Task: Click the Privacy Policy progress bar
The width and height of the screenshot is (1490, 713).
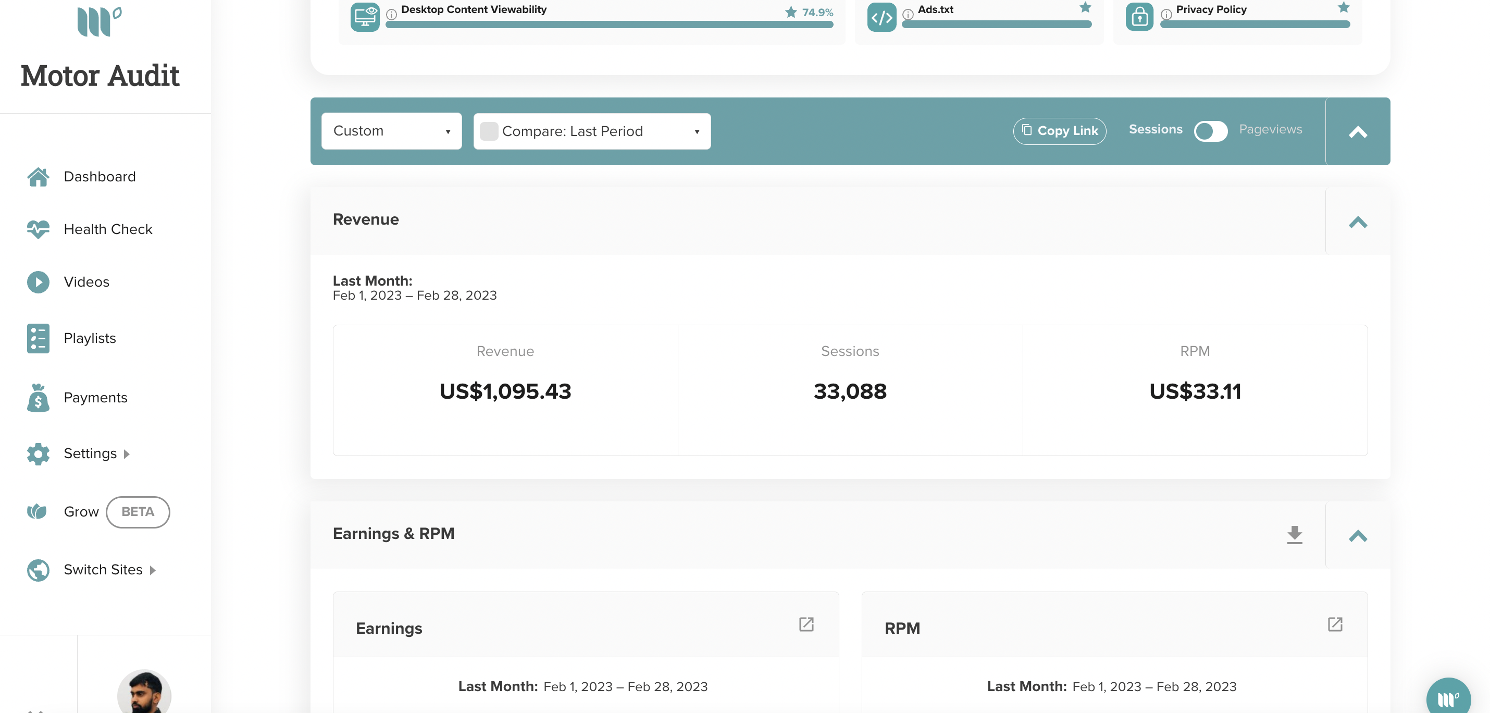Action: click(x=1255, y=24)
